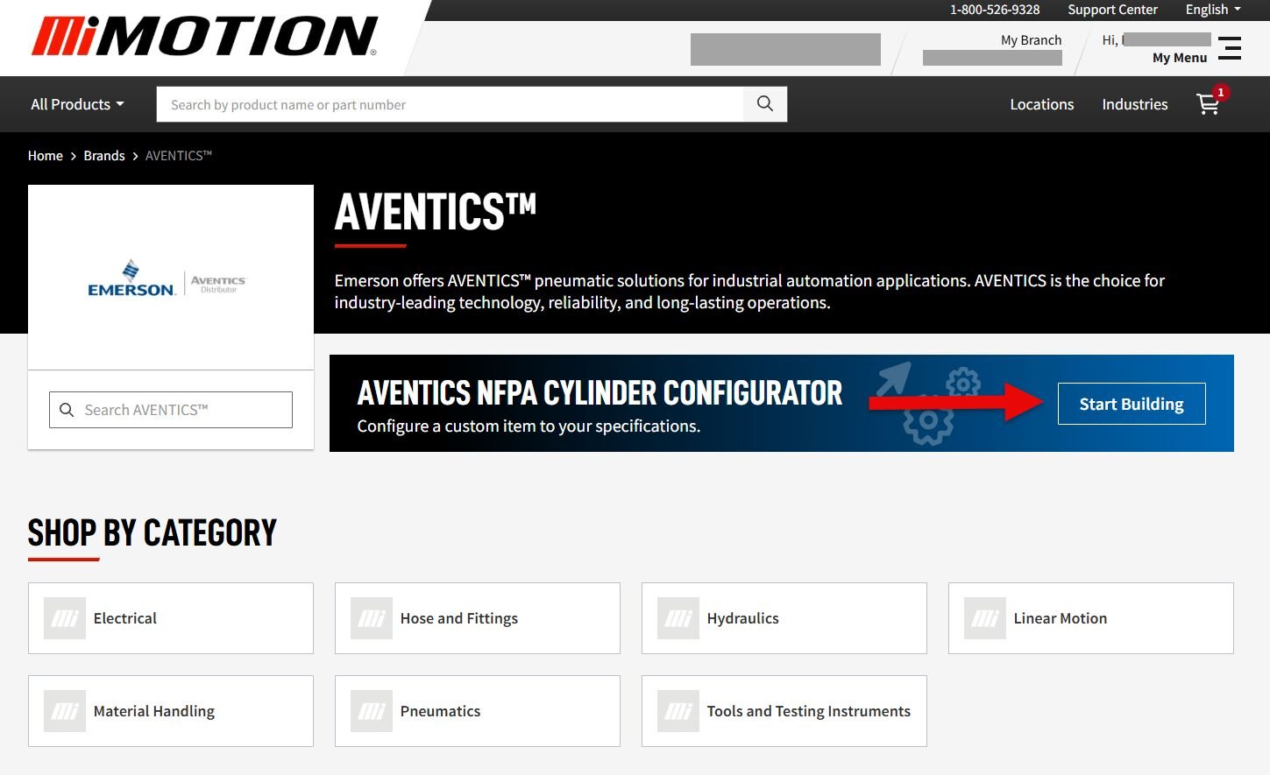Screen dimensions: 1270x775
Task: Open the shopping cart icon
Action: 1208,104
